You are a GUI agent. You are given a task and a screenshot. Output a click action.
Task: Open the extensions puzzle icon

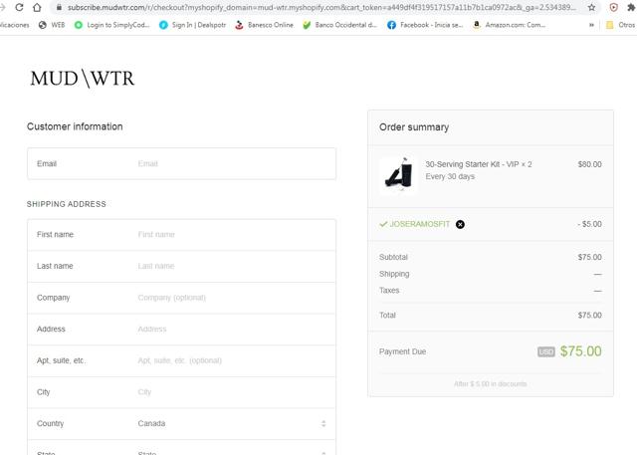(x=631, y=7)
